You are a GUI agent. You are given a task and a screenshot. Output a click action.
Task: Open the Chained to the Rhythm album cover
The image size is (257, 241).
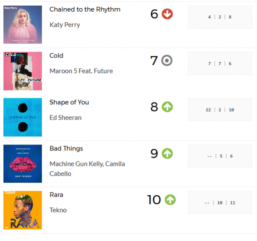[23, 24]
